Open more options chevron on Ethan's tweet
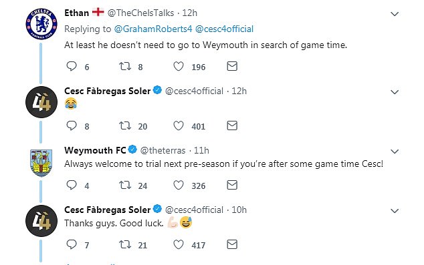 (x=395, y=14)
